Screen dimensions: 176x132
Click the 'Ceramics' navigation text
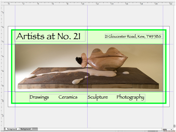pos(68,97)
